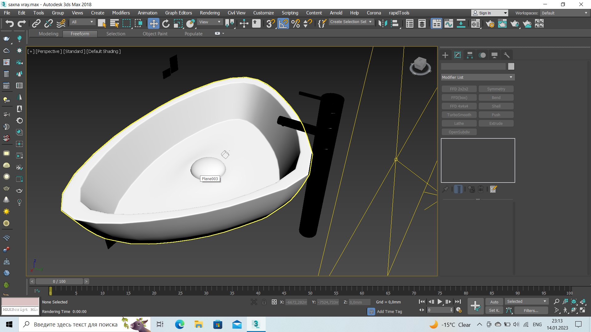Click the Symmetry modifier button
This screenshot has width=591, height=332.
tap(496, 89)
